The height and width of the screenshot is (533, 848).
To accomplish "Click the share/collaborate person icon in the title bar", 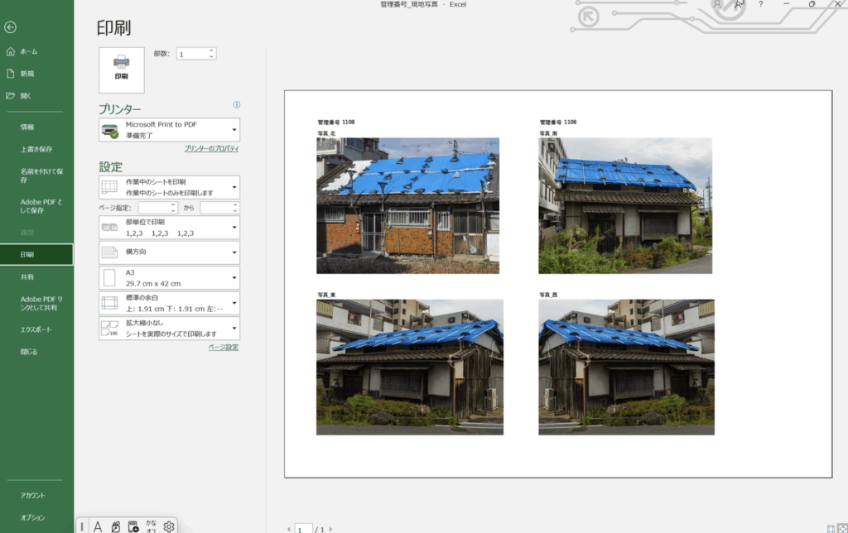I will (x=739, y=4).
